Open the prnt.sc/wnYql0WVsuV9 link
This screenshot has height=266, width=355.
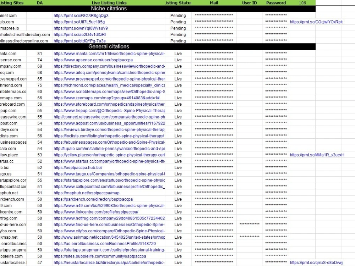click(x=81, y=28)
